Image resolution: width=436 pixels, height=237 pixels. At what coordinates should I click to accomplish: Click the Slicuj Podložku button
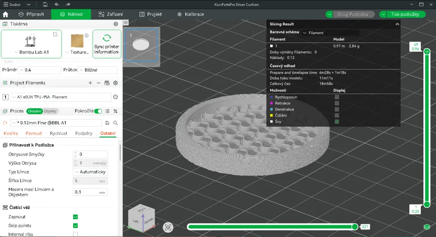pyautogui.click(x=353, y=14)
